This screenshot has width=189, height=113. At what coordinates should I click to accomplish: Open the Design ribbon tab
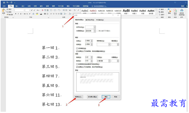(23, 6)
